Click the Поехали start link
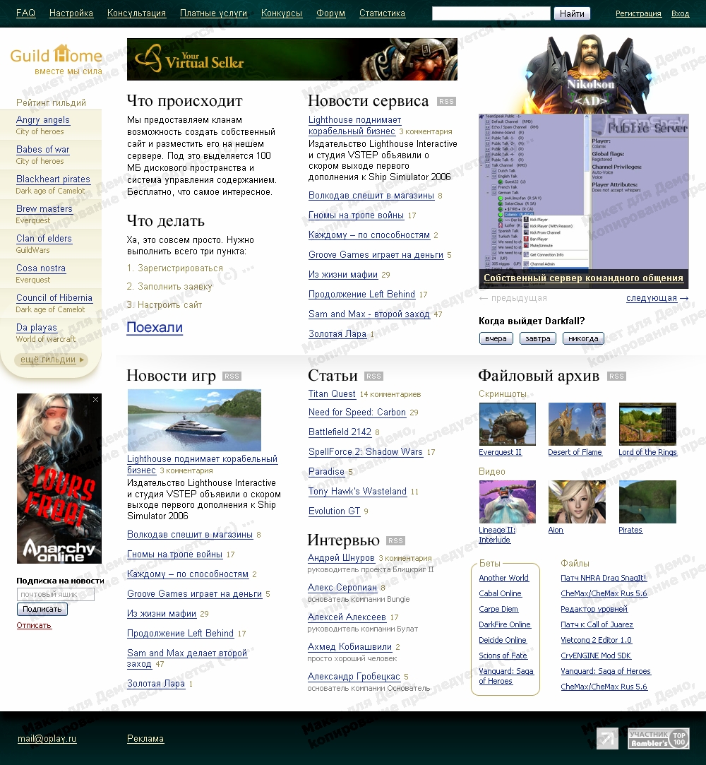706x765 pixels. coord(155,327)
